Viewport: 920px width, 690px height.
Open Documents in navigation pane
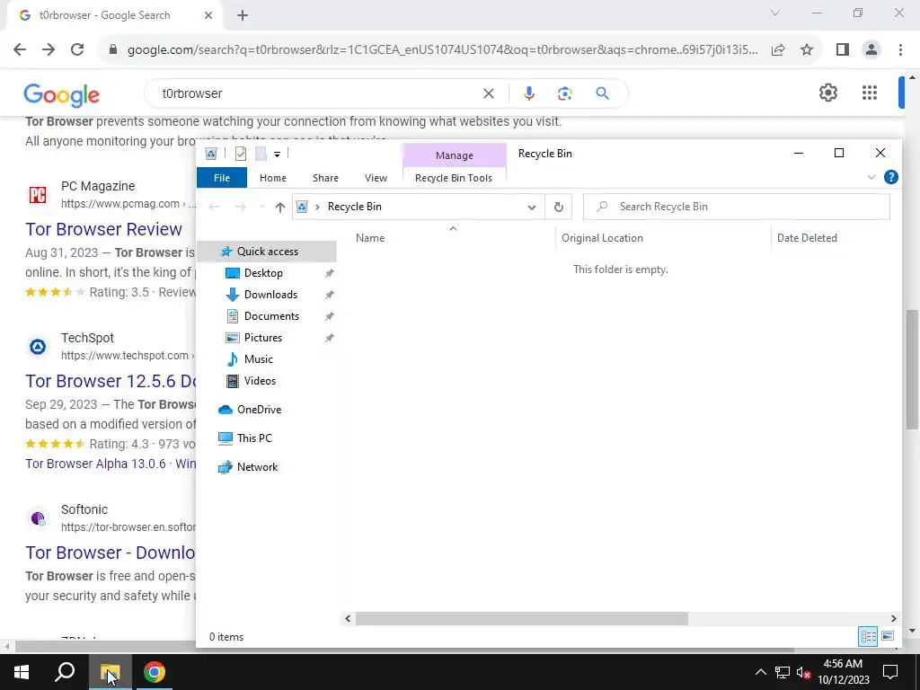271,316
